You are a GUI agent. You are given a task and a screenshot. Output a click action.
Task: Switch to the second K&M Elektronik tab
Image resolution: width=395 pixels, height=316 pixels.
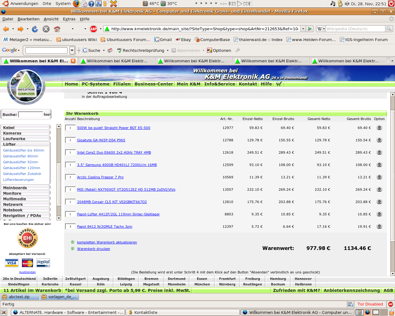pyautogui.click(x=117, y=61)
